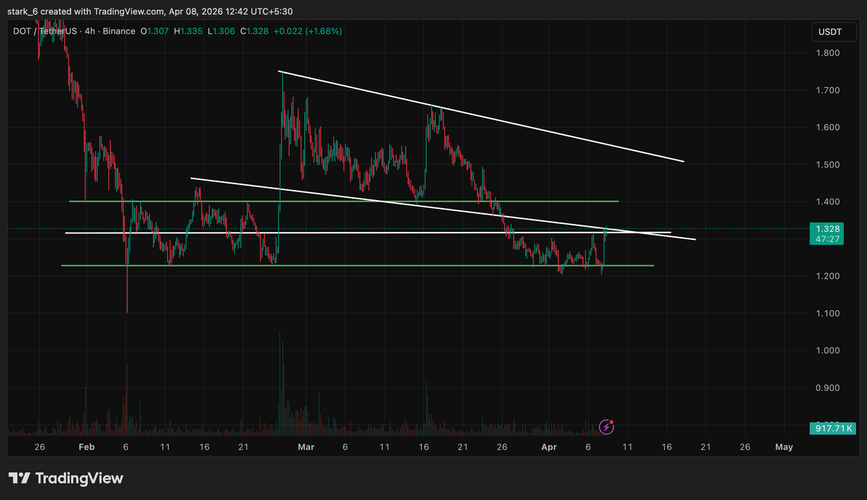Click the Apr label on time axis
Screen dimensions: 867x500
point(548,447)
